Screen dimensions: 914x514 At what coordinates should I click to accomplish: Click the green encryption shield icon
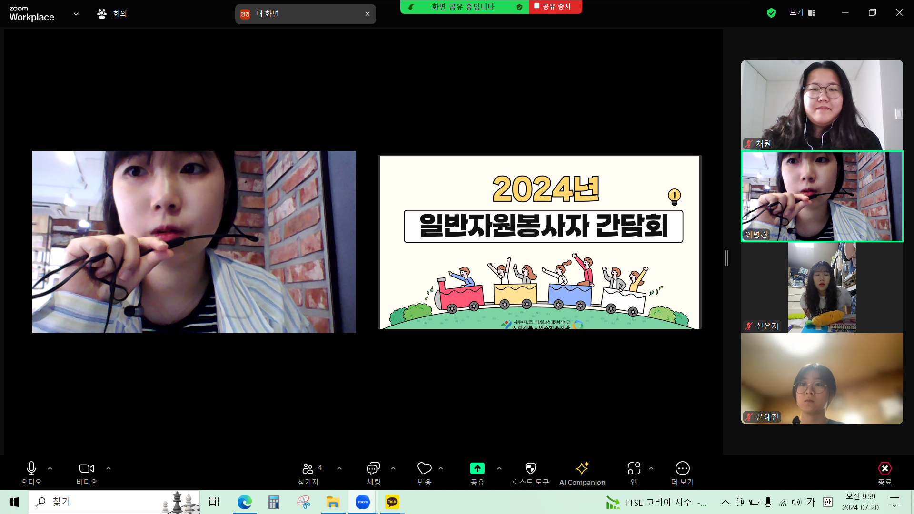point(771,13)
